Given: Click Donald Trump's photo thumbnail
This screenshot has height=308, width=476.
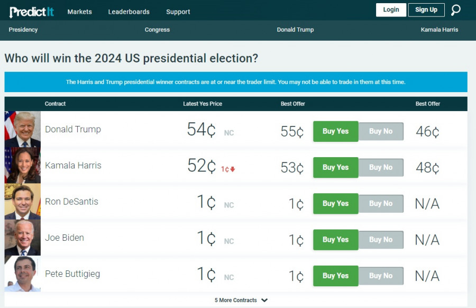Looking at the screenshot, I should (x=23, y=129).
